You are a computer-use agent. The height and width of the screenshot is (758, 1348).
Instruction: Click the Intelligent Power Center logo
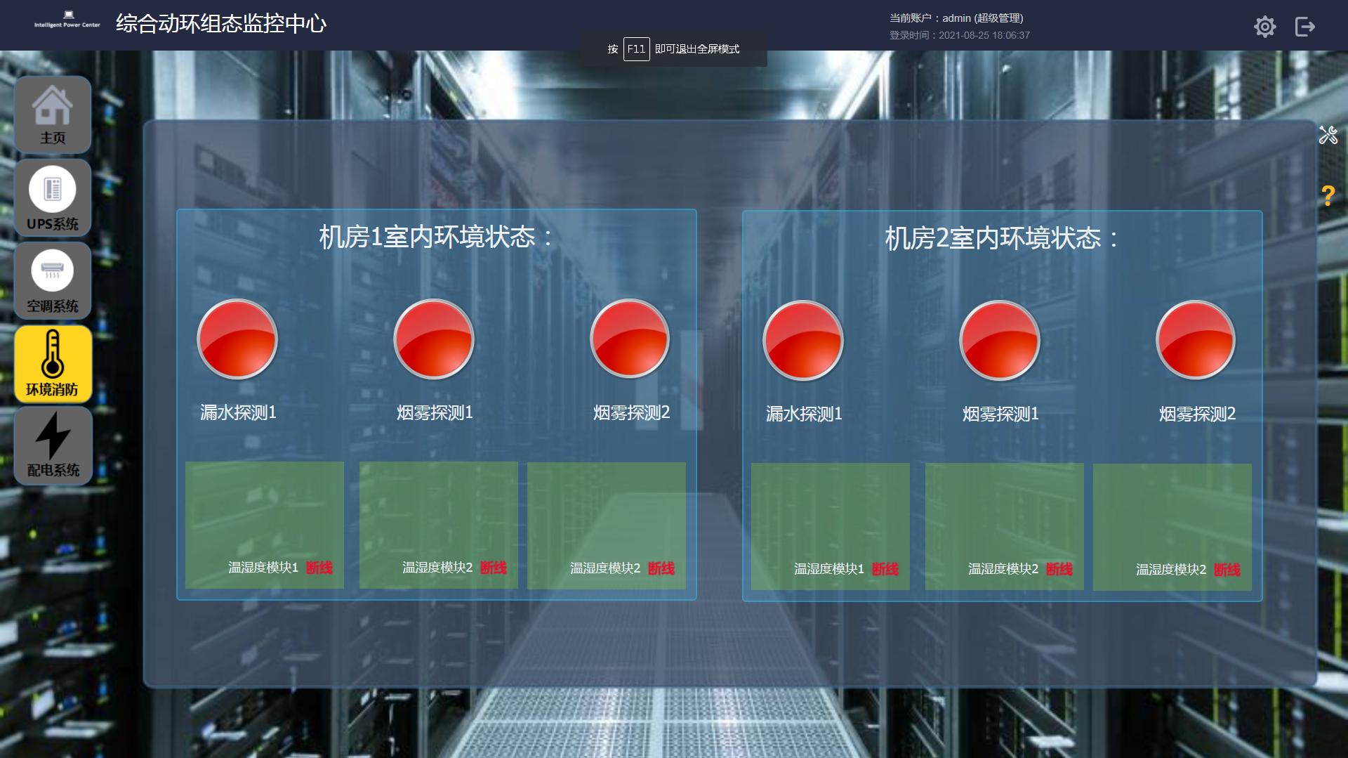click(x=67, y=20)
